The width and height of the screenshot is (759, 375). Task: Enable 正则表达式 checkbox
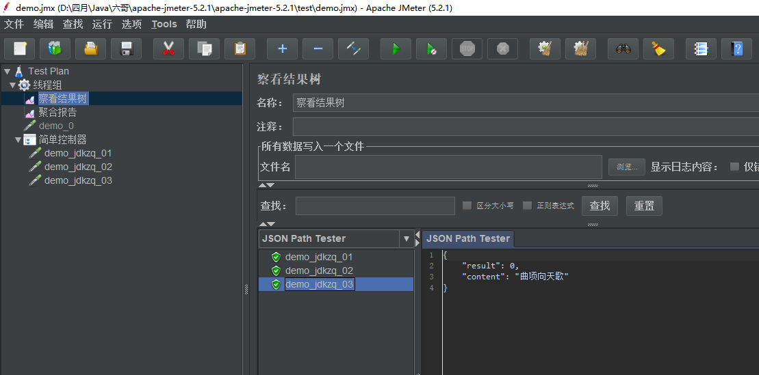527,206
